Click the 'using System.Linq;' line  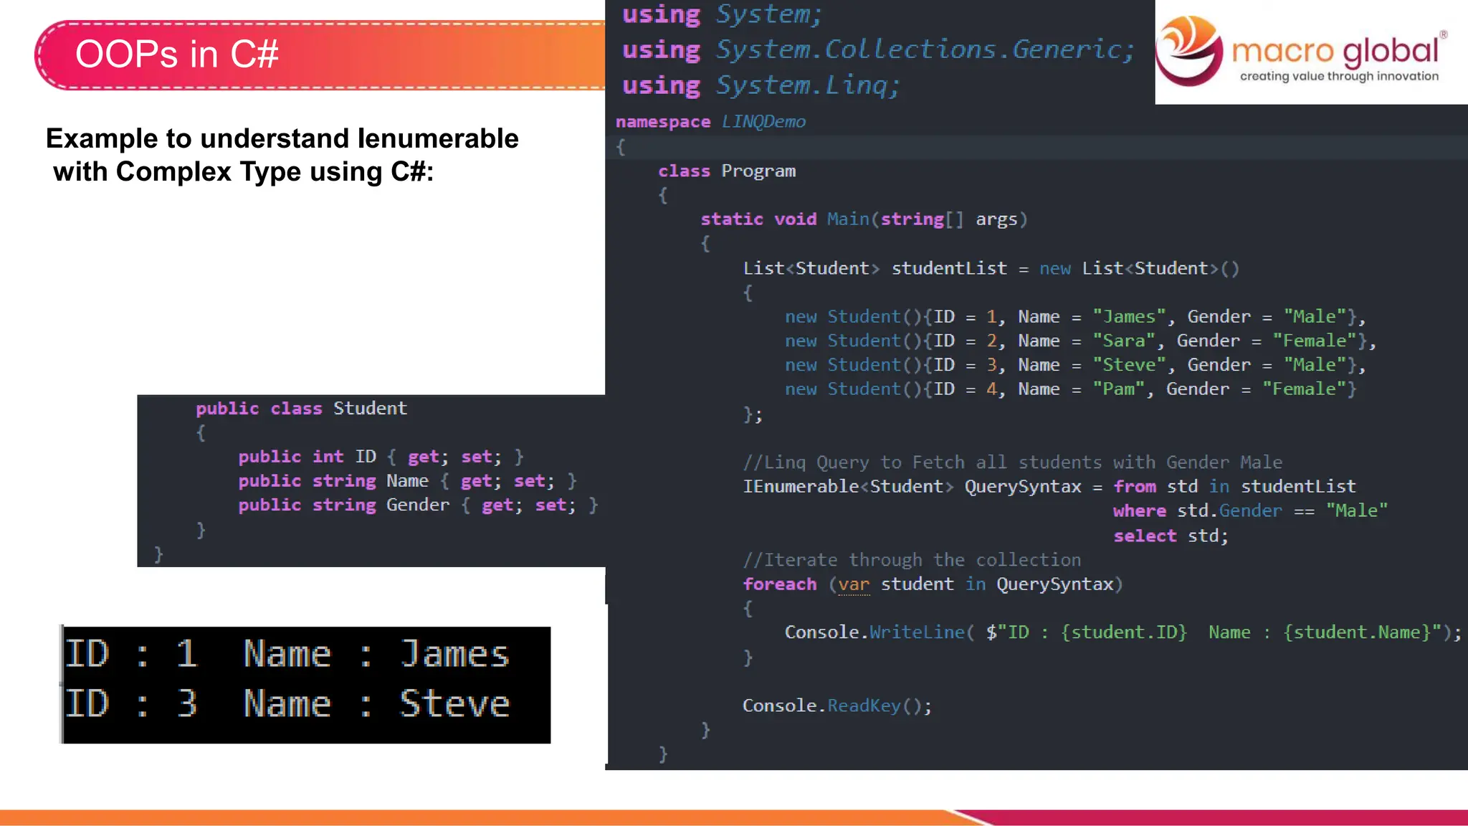pos(761,85)
